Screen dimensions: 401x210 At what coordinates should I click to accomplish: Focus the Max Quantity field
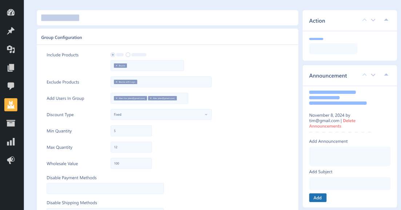pyautogui.click(x=131, y=147)
